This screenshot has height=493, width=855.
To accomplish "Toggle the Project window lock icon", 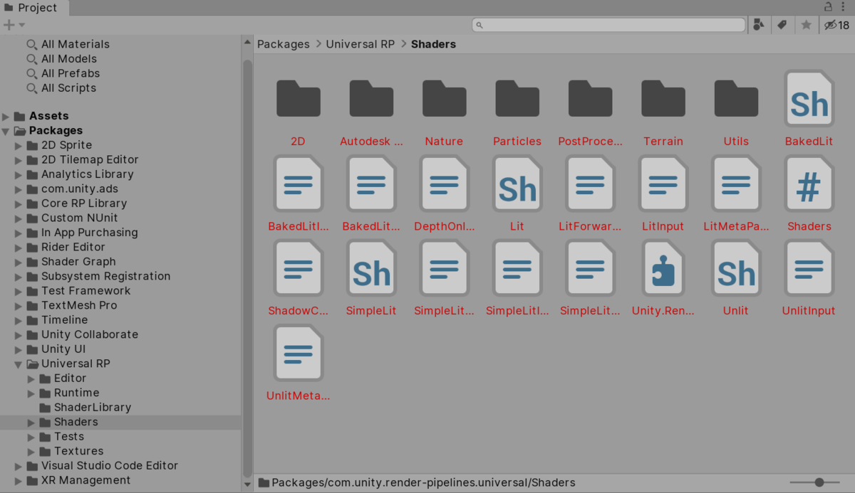I will point(829,6).
